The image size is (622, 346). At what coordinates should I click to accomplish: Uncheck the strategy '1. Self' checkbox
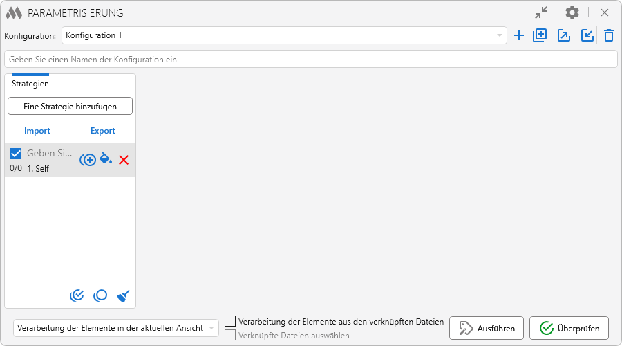[x=16, y=154]
